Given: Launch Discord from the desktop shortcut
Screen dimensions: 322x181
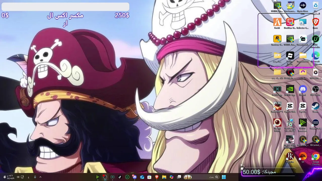Looking at the screenshot, I should pos(303,90).
